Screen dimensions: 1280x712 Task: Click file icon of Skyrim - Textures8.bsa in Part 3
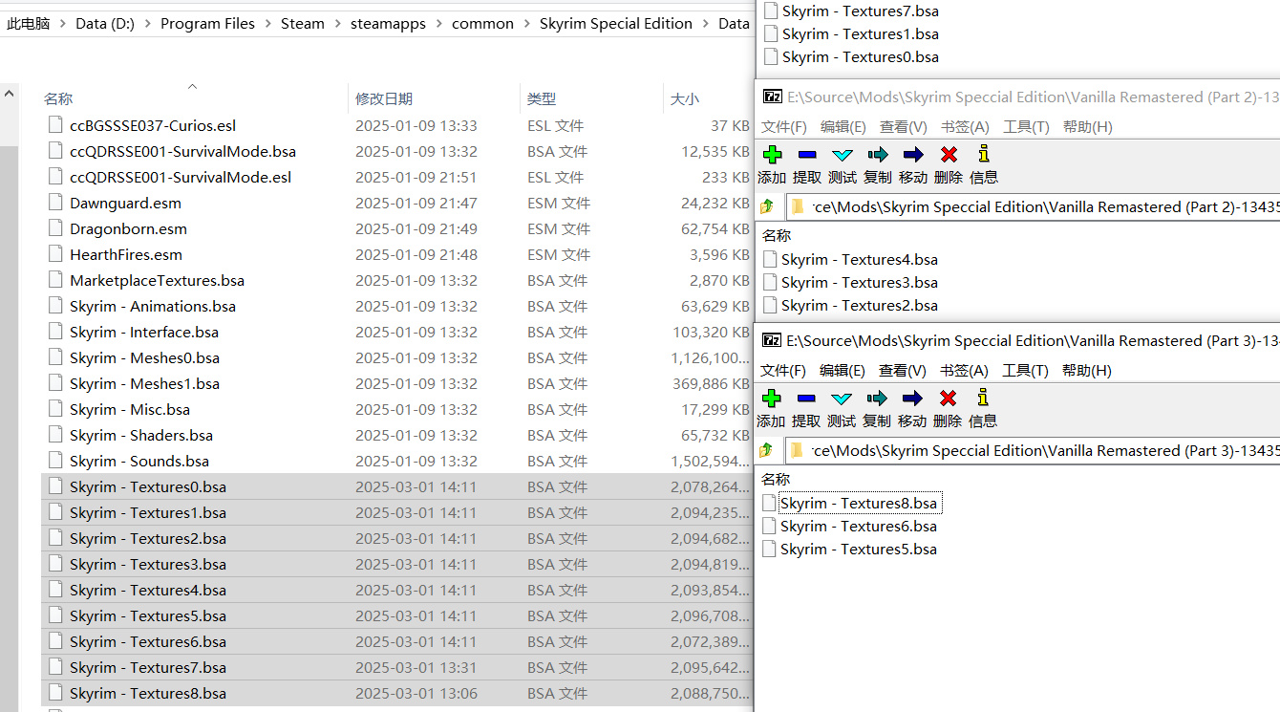click(770, 503)
